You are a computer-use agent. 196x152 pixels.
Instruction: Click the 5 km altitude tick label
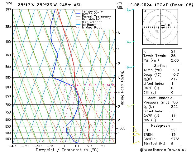click(x=119, y=78)
